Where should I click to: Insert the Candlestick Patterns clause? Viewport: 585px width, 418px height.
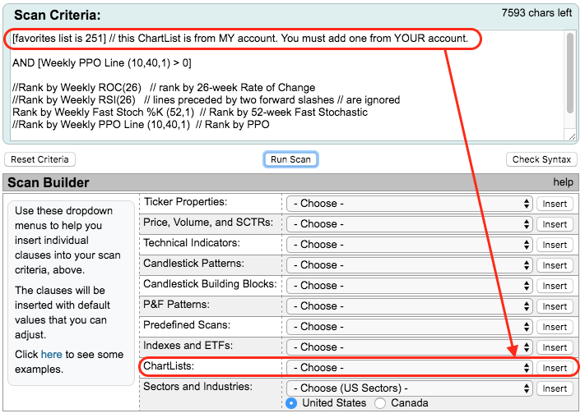555,265
